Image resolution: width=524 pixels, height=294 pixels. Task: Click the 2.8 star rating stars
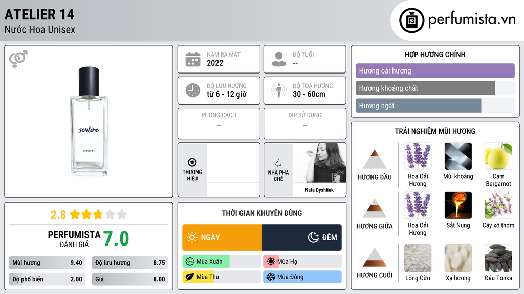click(98, 215)
